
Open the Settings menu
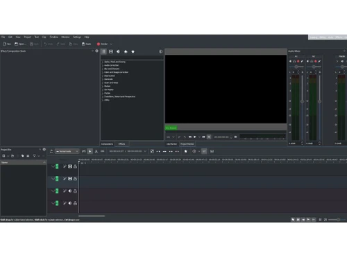click(77, 37)
